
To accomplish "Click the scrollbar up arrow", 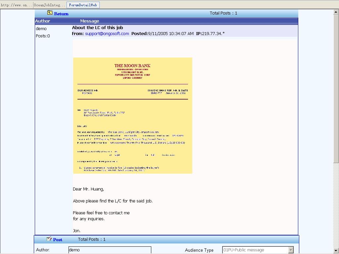I will click(336, 12).
